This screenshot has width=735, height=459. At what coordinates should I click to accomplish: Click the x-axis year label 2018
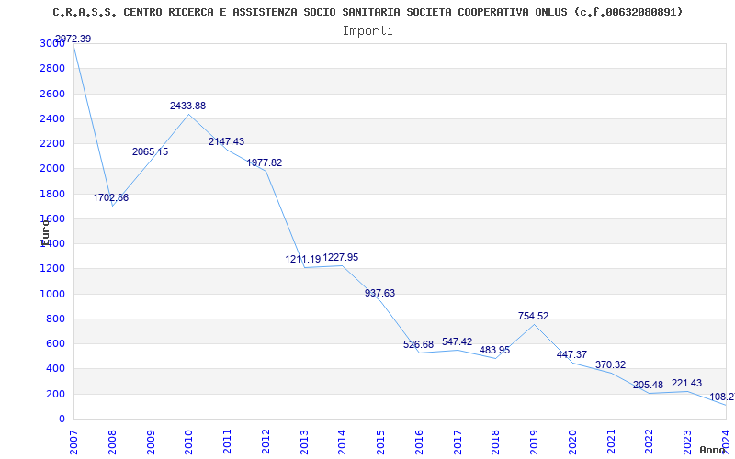coord(495,442)
